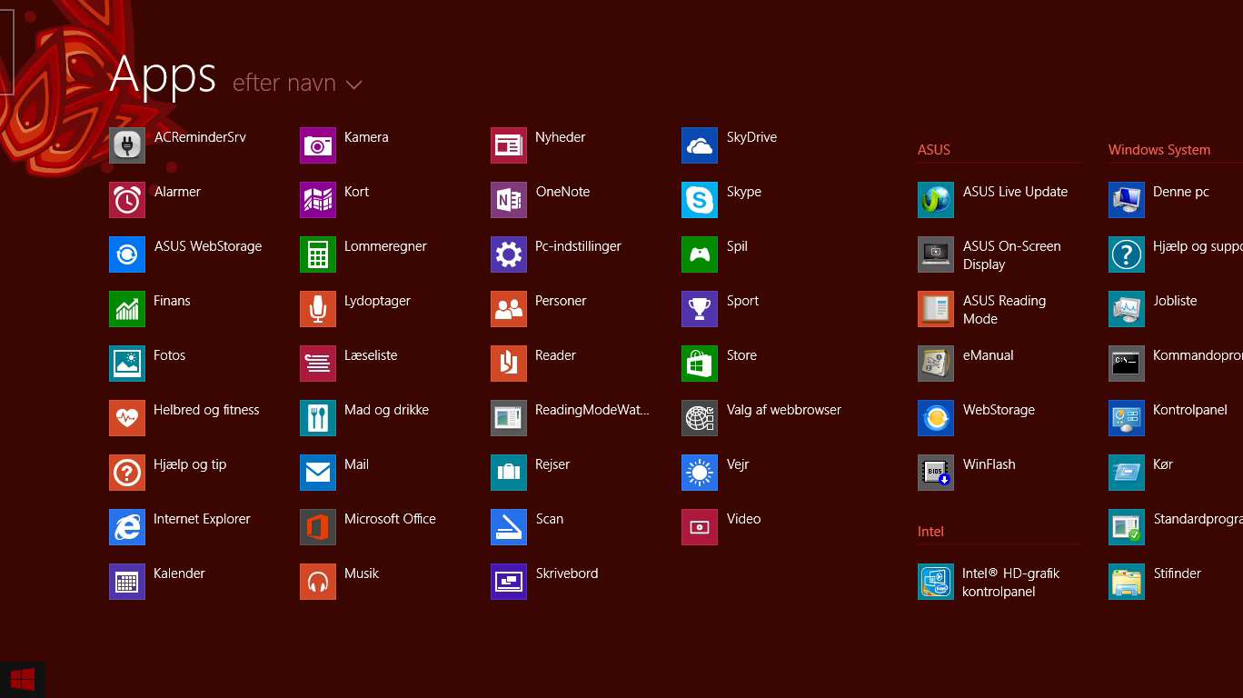Open the ASUS On-Screen Display icon
The height and width of the screenshot is (698, 1243).
tap(936, 254)
